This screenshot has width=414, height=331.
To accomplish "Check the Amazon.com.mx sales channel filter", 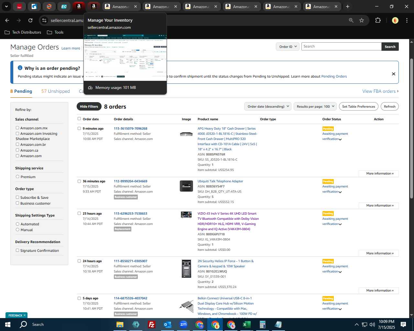I will click(17, 128).
